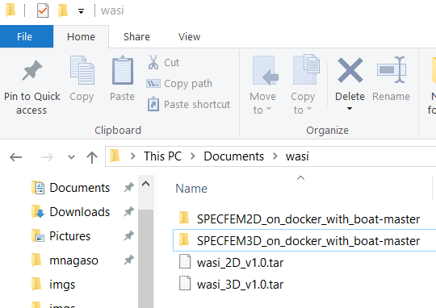Sort by the Name column header
Image resolution: width=436 pixels, height=308 pixels.
pyautogui.click(x=191, y=189)
